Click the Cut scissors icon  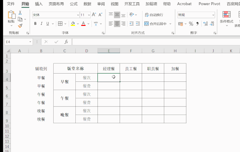pyautogui.click(x=20, y=13)
